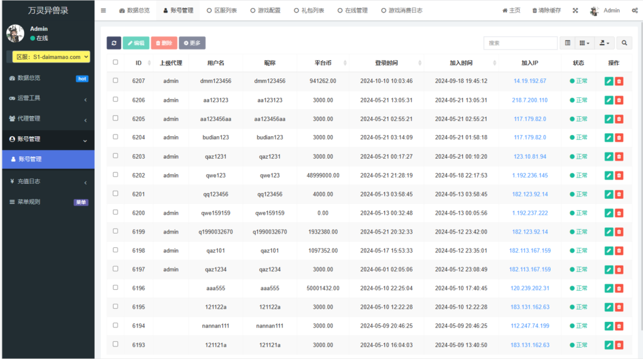This screenshot has height=359, width=643.
Task: Switch to the 游戏消费日志 tab
Action: coord(402,11)
